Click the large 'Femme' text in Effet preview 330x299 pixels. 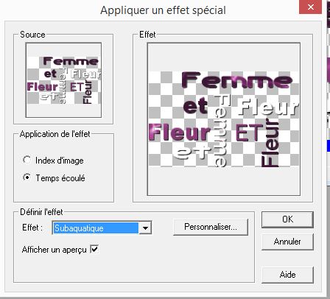(x=237, y=80)
